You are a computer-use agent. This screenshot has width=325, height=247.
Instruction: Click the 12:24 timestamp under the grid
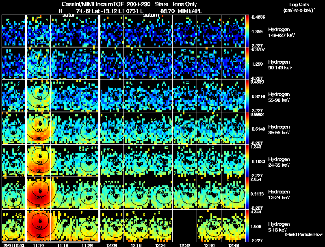coord(160,245)
